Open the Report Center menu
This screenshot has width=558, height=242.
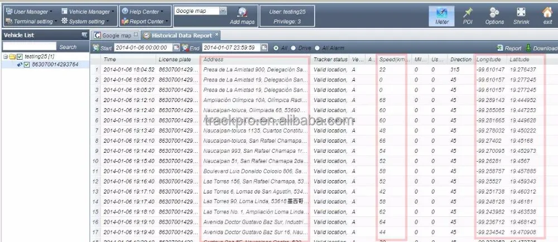click(145, 21)
